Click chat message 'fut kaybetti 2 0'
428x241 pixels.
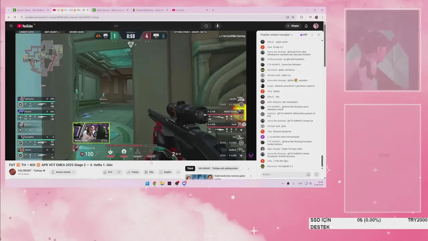pyautogui.click(x=286, y=166)
